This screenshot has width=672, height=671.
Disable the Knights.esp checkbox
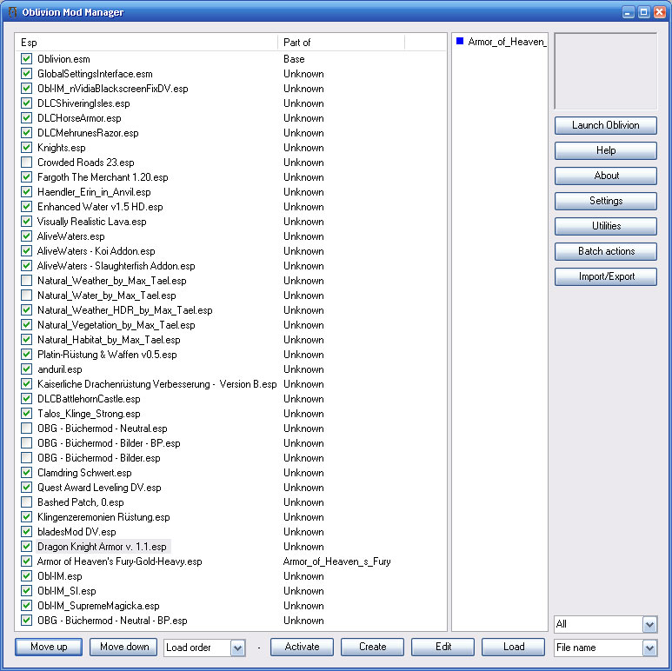[x=27, y=148]
